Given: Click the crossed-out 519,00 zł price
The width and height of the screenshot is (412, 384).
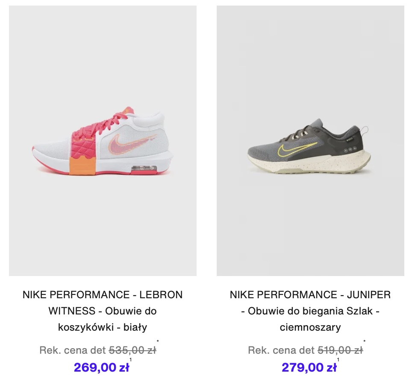Looking at the screenshot, I should tap(340, 350).
